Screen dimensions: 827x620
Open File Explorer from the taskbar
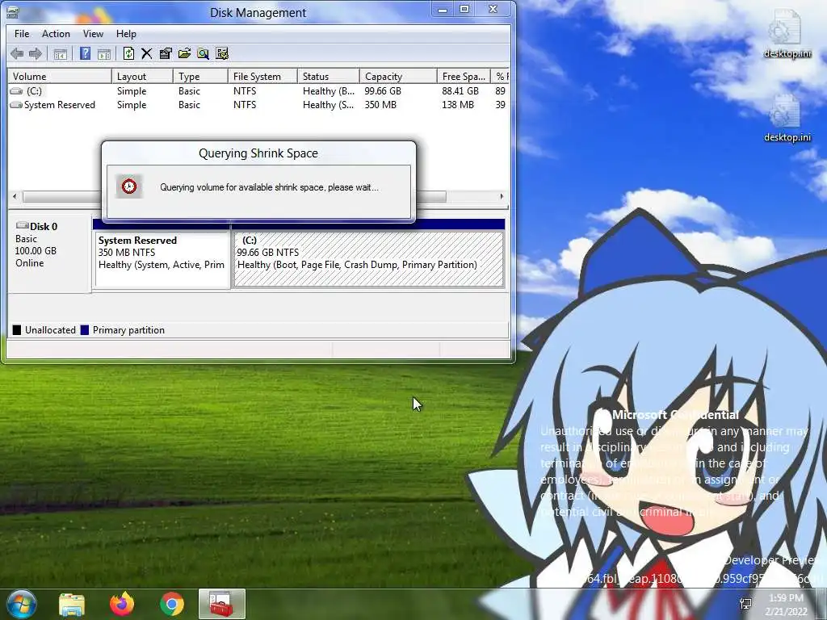click(x=72, y=604)
